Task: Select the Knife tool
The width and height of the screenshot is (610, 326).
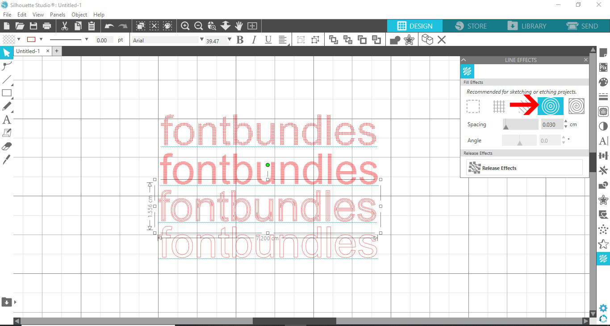Action: pos(7,159)
